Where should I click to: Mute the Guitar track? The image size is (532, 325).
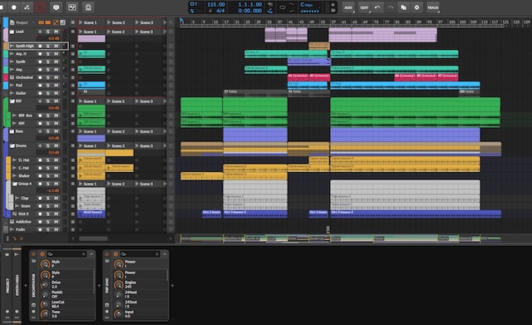coord(56,93)
